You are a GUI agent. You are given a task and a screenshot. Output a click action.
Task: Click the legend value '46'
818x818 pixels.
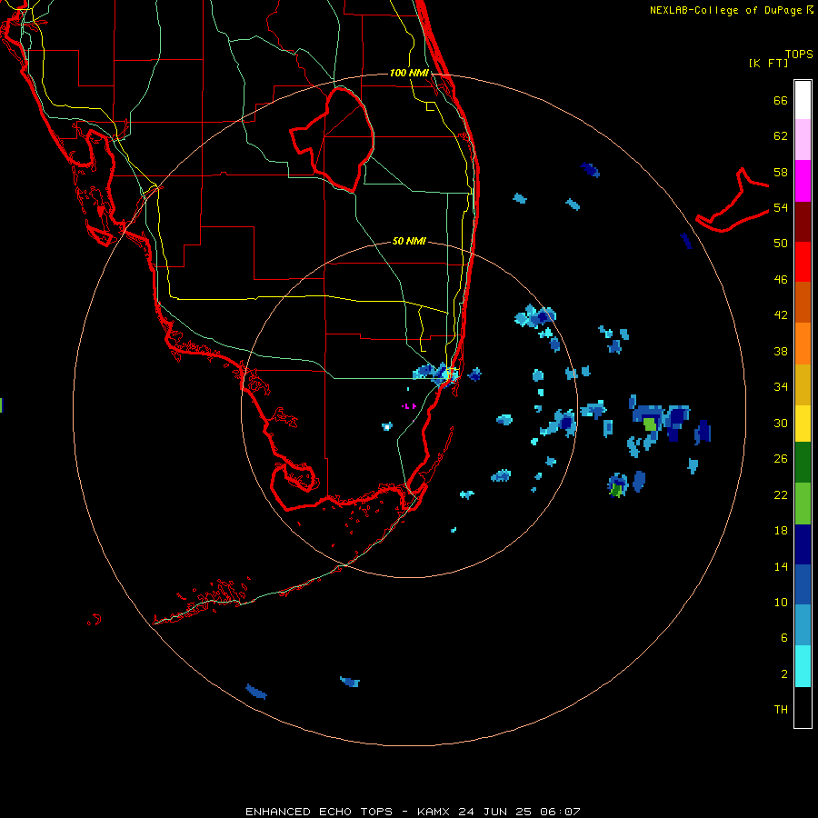click(x=781, y=280)
